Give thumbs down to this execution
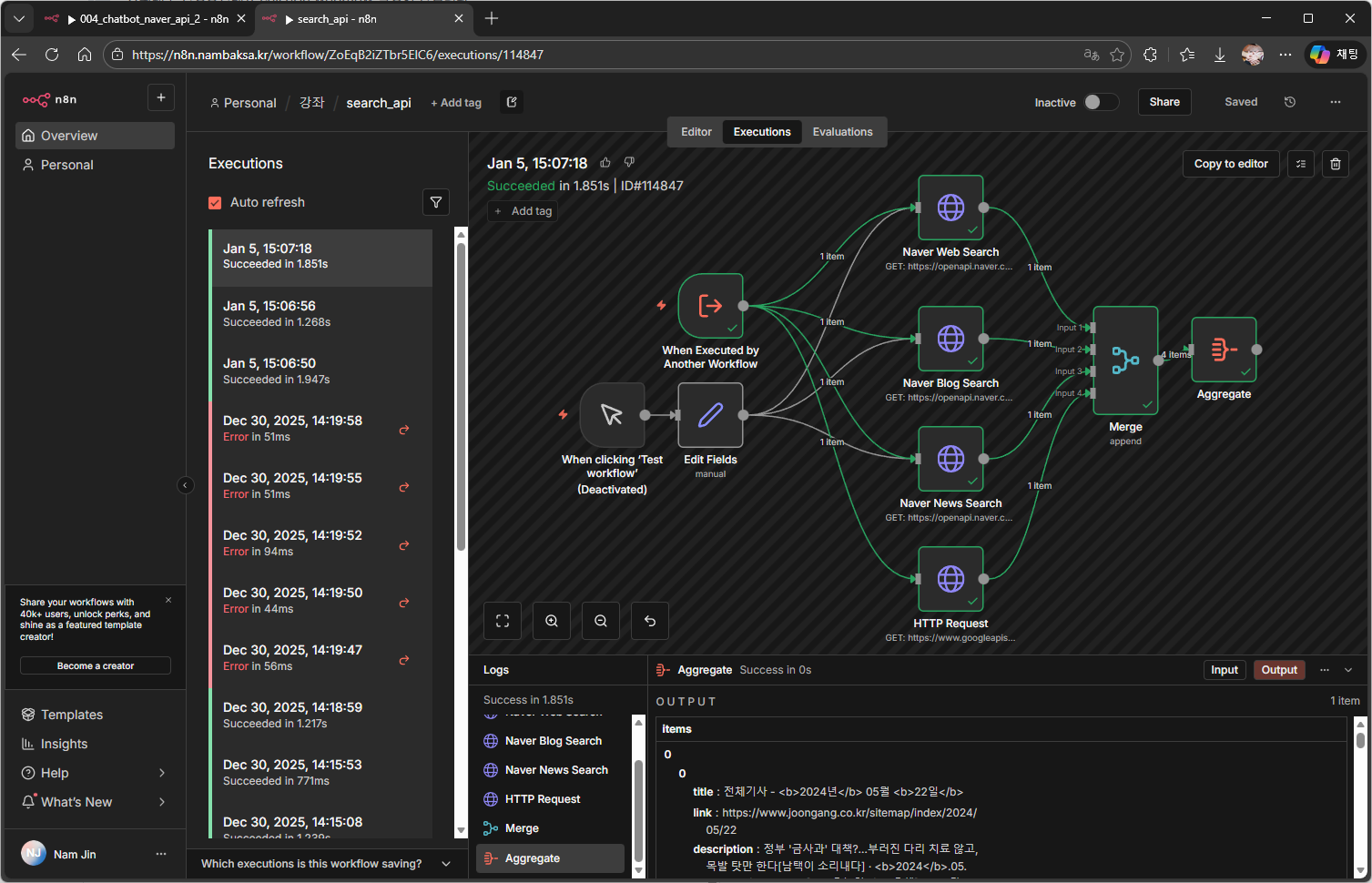The width and height of the screenshot is (1372, 883). [x=629, y=163]
